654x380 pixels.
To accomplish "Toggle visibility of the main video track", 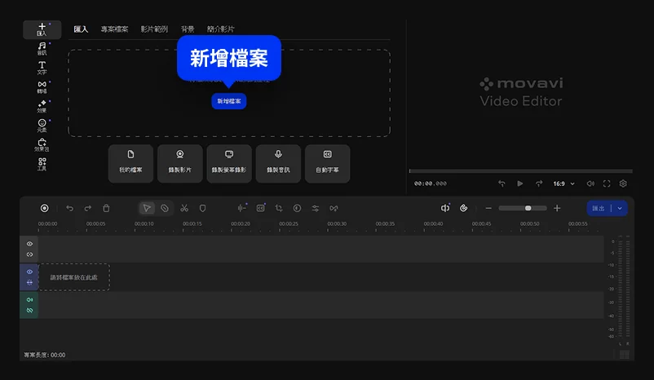I will [29, 272].
